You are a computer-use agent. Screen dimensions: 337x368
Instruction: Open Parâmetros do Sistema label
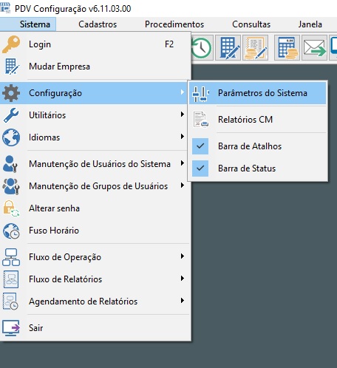tap(262, 93)
